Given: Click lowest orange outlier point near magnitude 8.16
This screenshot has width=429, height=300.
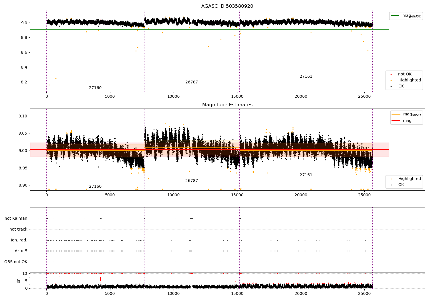Looking at the screenshot, I should pos(49,85).
